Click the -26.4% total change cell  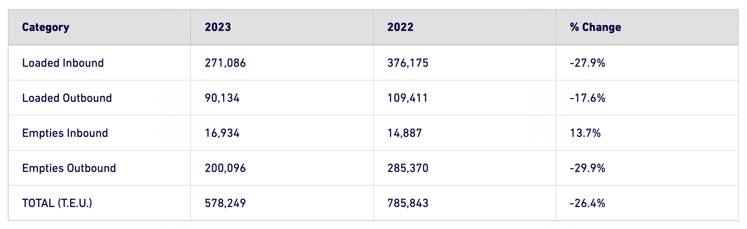[x=588, y=203]
